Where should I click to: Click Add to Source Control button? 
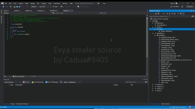pyautogui.click(x=178, y=107)
